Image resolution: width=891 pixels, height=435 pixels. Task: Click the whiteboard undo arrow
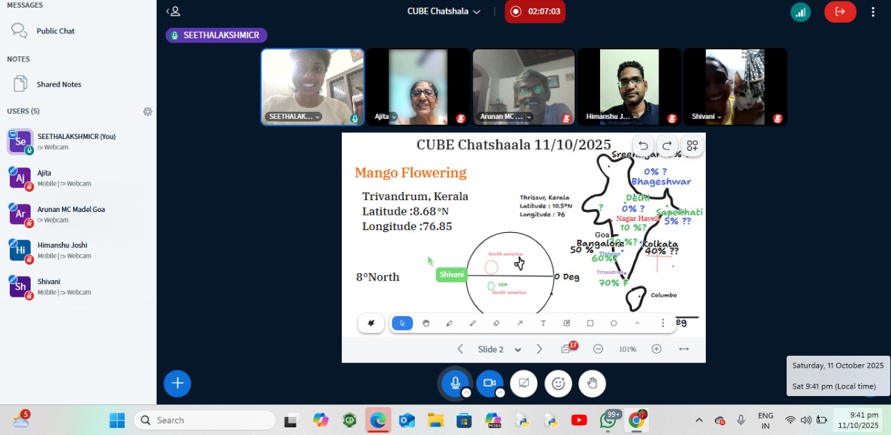[643, 146]
